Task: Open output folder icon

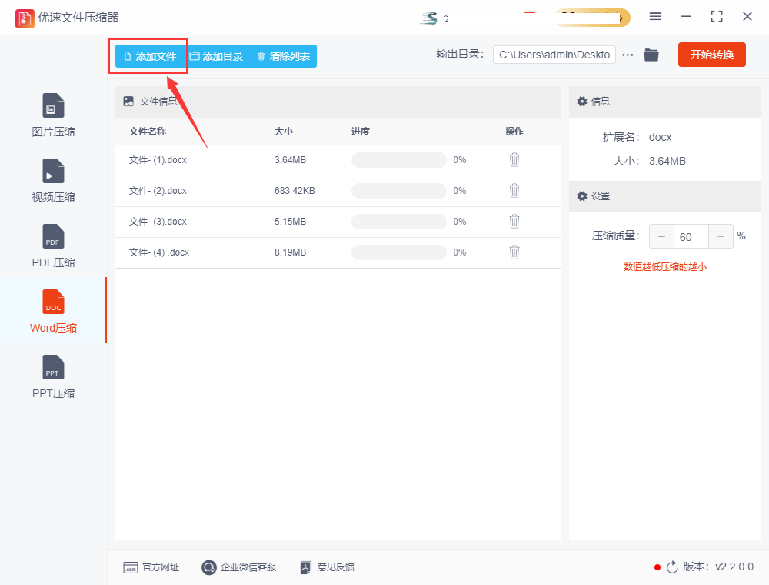Action: tap(651, 55)
